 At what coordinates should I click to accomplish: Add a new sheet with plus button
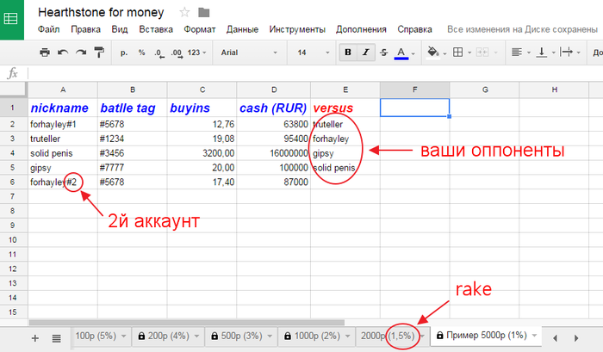[35, 338]
